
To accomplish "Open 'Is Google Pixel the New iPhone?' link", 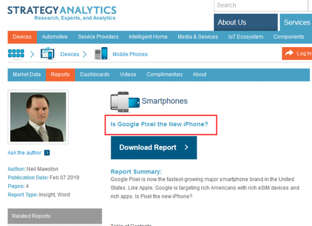I will [x=159, y=124].
